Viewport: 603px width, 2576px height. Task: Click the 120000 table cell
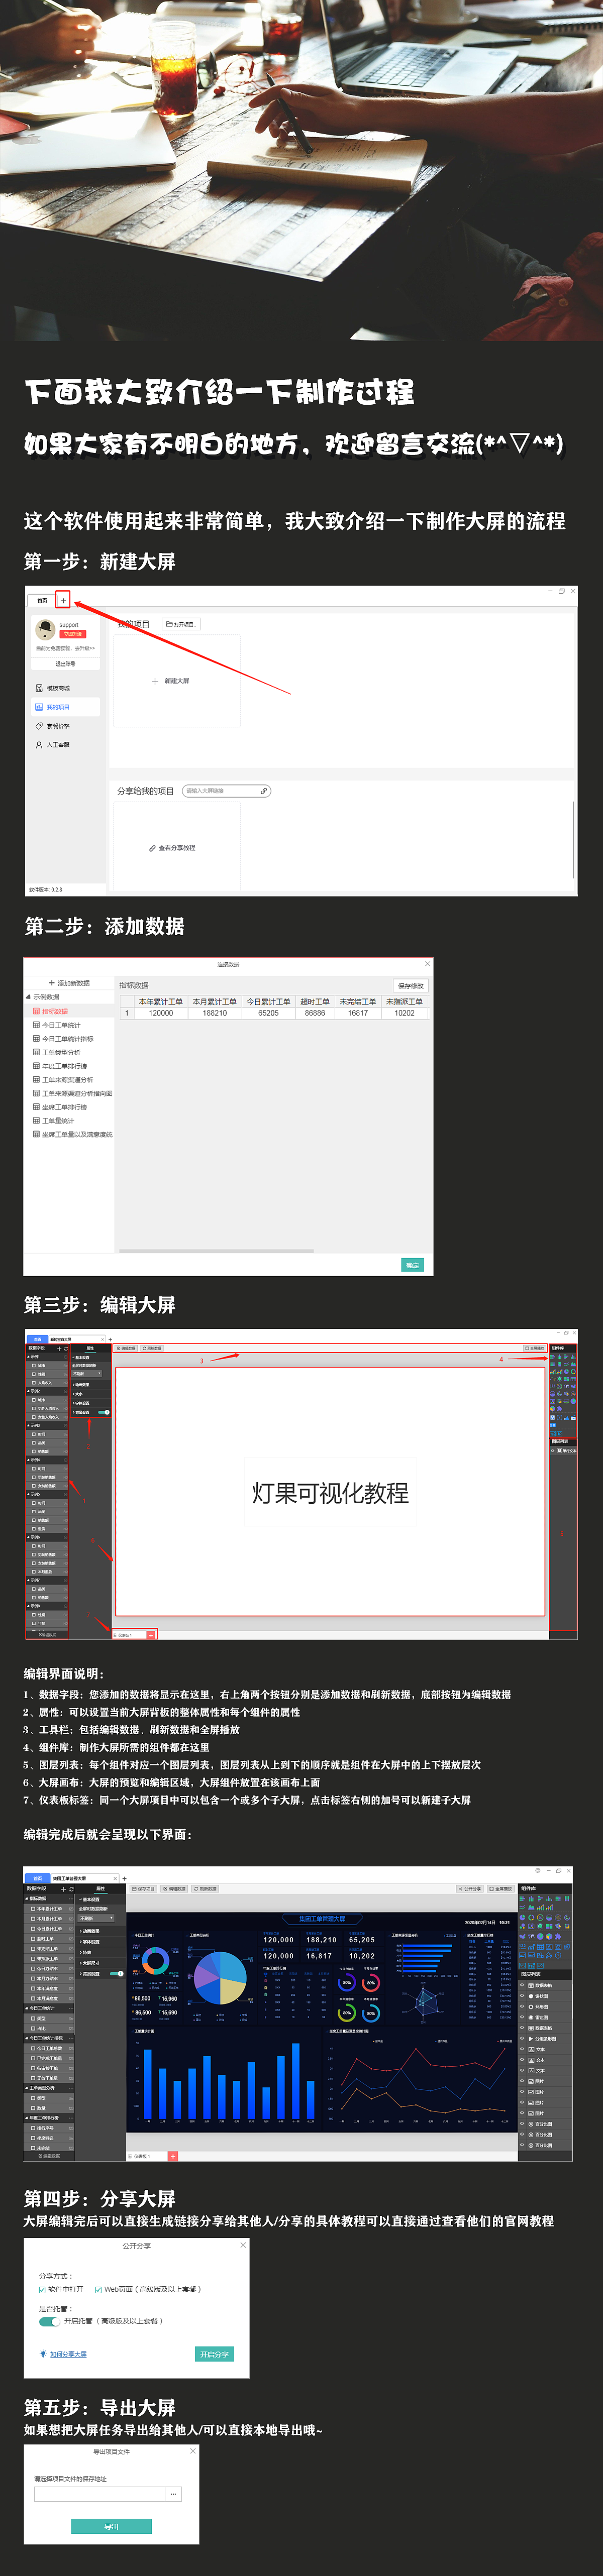(x=161, y=1013)
